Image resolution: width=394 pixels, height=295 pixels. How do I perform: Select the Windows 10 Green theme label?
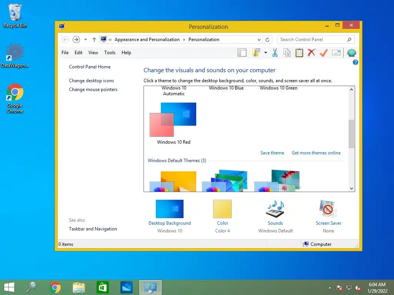pyautogui.click(x=279, y=88)
